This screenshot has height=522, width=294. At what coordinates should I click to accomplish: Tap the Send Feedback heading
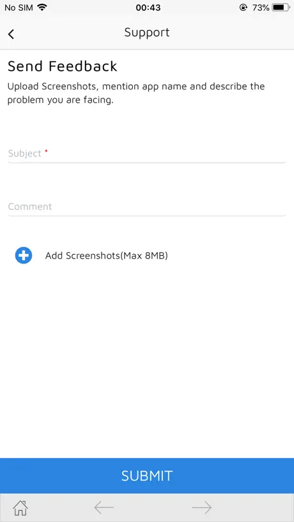(x=63, y=66)
